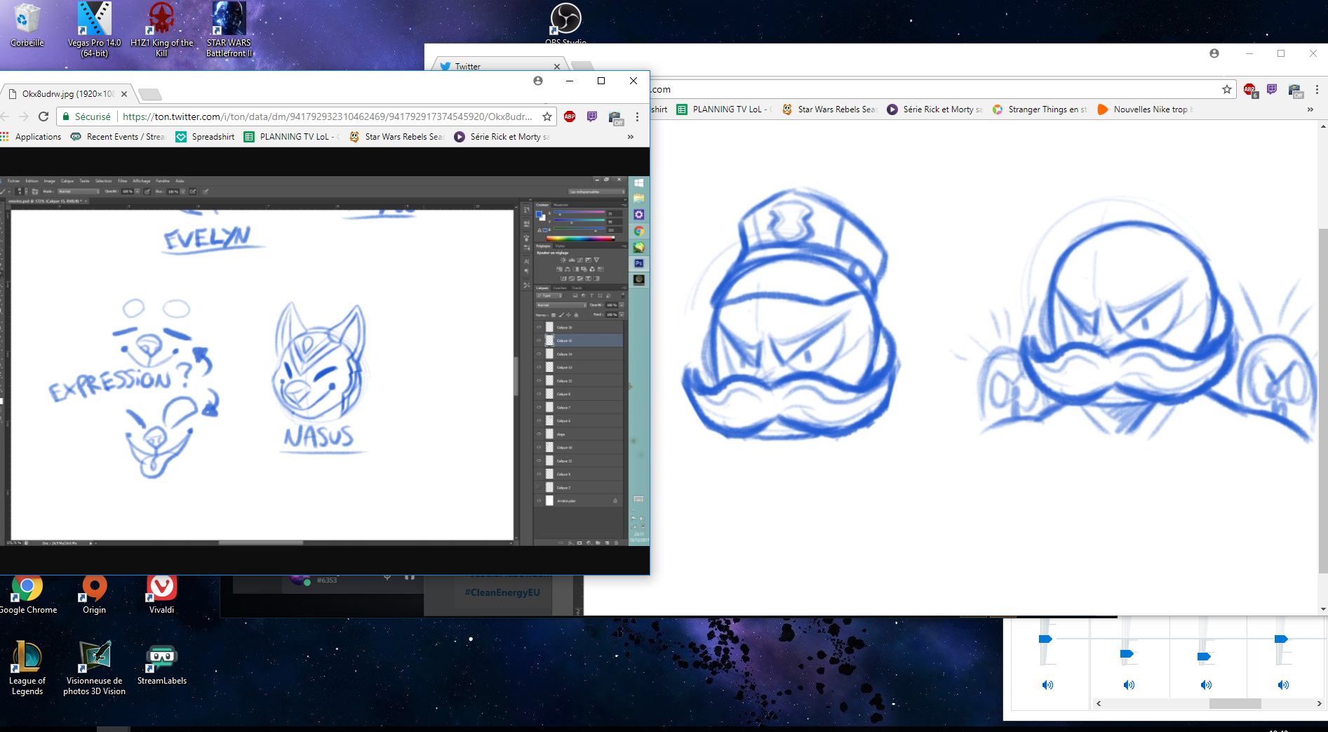
Task: Open profile avatar in the Twitter Chrome window
Action: [1214, 53]
